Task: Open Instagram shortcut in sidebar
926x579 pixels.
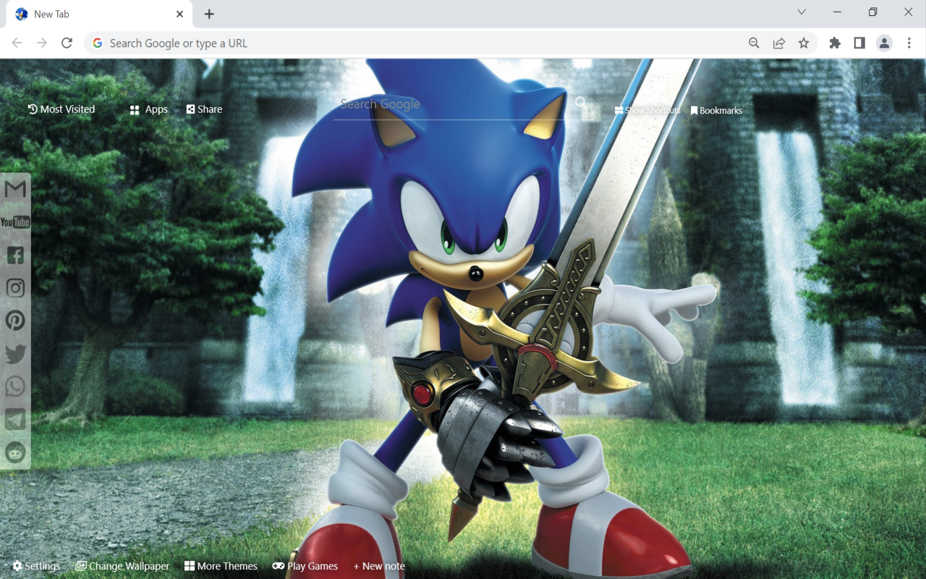Action: pyautogui.click(x=15, y=288)
